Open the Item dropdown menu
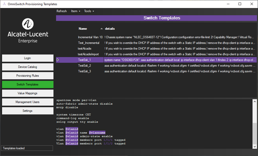Image resolution: width=258 pixels, height=156 pixels. (x=76, y=11)
